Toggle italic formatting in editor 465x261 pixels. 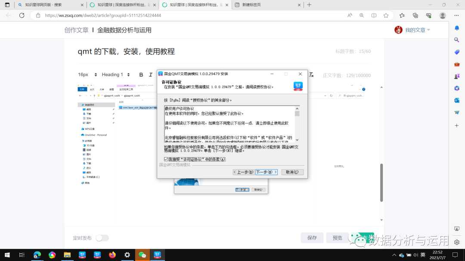point(151,75)
